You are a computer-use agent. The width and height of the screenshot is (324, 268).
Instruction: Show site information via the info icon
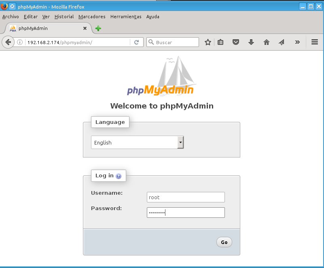click(20, 42)
